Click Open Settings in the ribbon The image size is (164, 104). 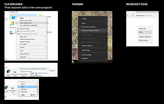coord(32,75)
